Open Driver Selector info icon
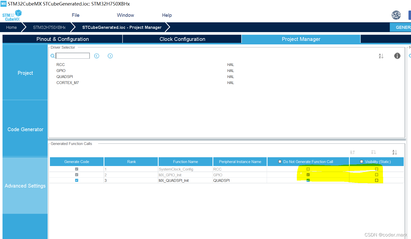This screenshot has height=239, width=411. coord(397,56)
